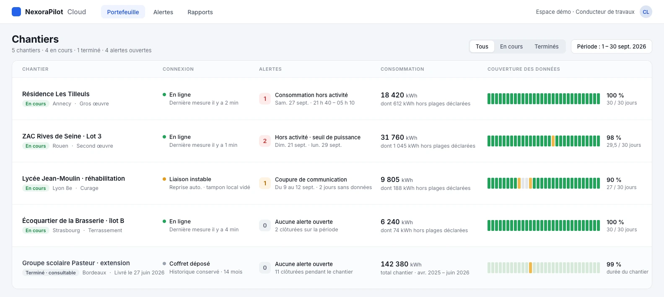This screenshot has width=664, height=297.
Task: Click the Coupure de communication alert
Action: 311,179
